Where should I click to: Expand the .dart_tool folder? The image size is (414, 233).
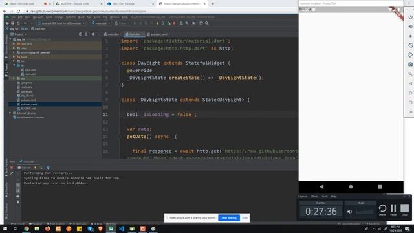[14, 44]
